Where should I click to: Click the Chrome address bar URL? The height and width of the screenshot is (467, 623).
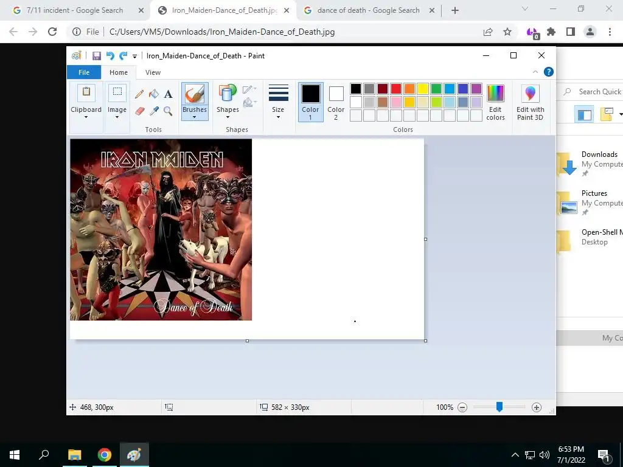(222, 32)
